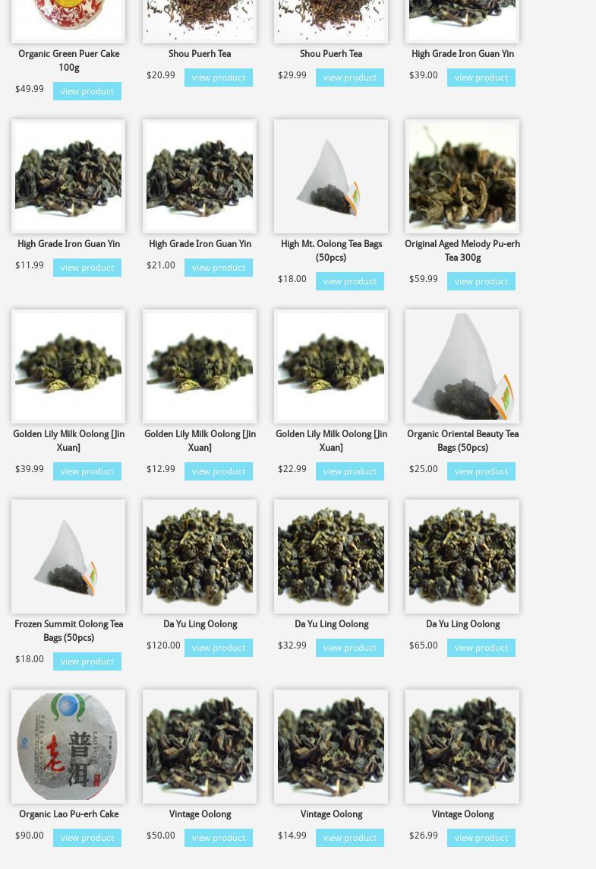The image size is (596, 869).
Task: Click High Mt. Oolong Tea Bags image
Action: coord(331,176)
